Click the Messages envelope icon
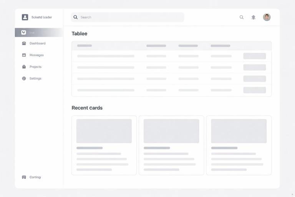 [24, 55]
